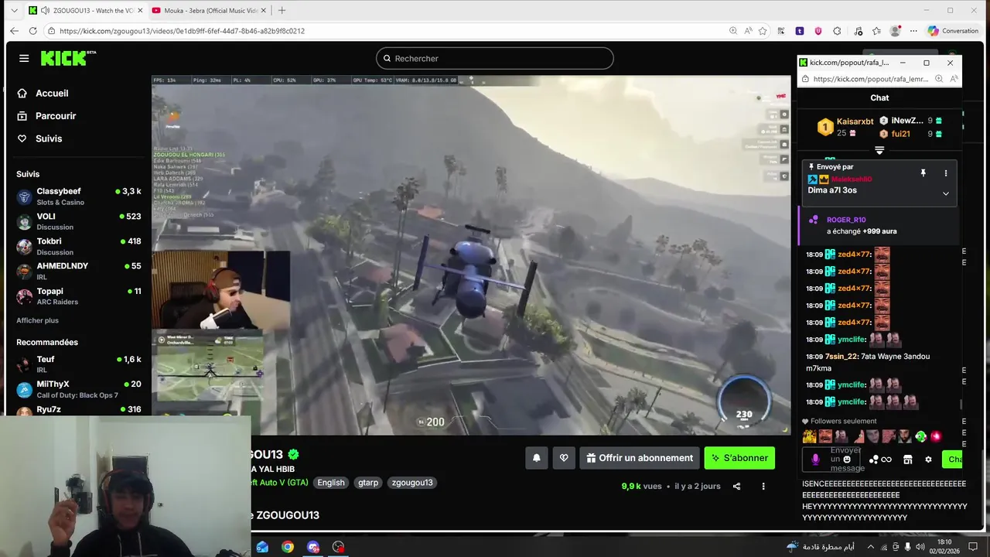Open video more options three dots

tap(763, 486)
